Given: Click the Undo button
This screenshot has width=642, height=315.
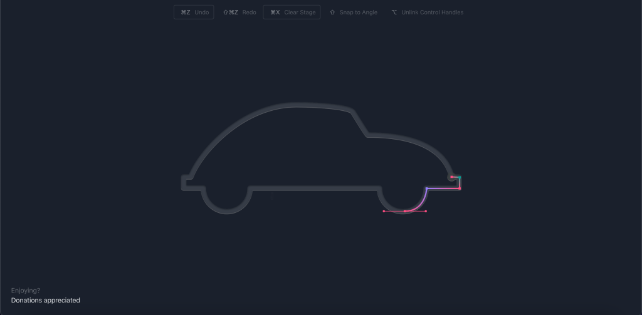Looking at the screenshot, I should click(194, 13).
